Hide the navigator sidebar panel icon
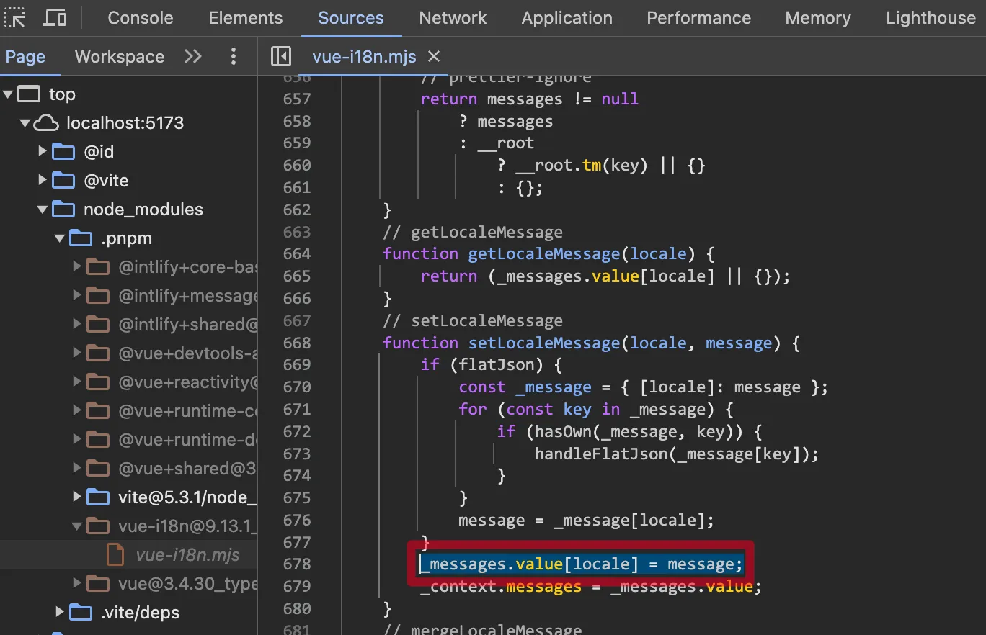This screenshot has width=986, height=635. click(x=280, y=56)
